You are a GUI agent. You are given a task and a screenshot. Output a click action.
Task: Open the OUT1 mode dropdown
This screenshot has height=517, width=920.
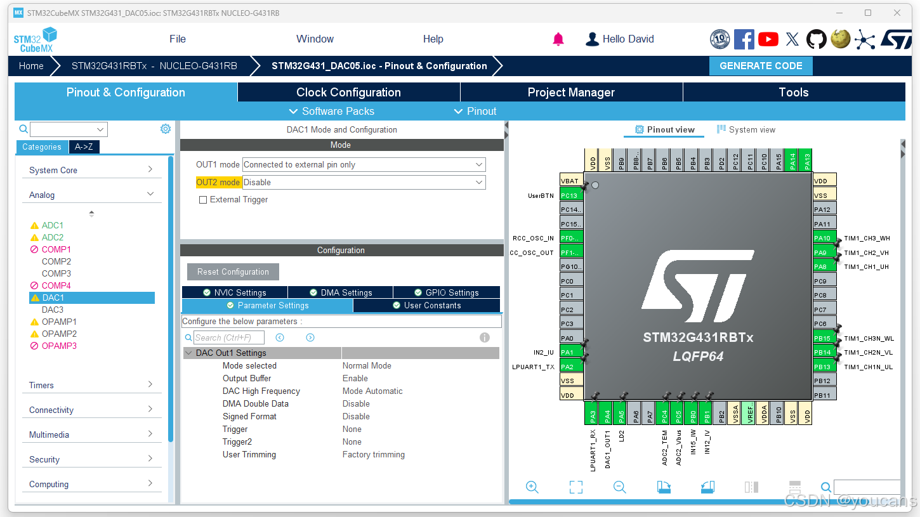(x=364, y=165)
